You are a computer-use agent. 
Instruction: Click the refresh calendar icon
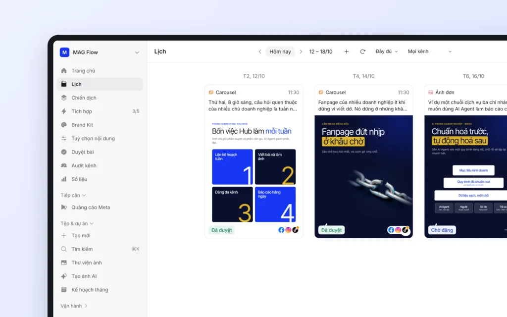[x=363, y=52]
